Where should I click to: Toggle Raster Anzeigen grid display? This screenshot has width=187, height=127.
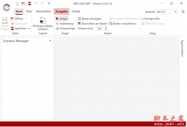point(89,19)
